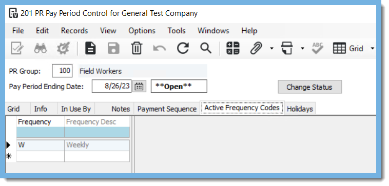Delete record with the trash can icon
The width and height of the screenshot is (389, 186).
point(137,48)
